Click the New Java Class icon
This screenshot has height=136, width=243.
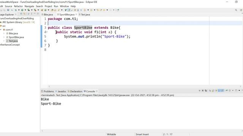point(45,10)
